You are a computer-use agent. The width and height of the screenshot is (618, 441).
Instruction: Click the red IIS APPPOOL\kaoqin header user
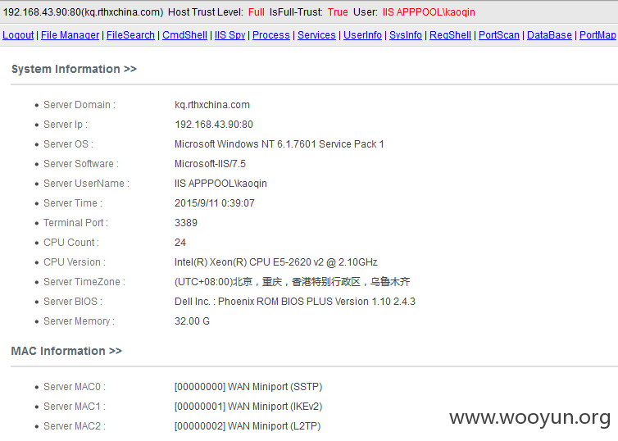[429, 12]
